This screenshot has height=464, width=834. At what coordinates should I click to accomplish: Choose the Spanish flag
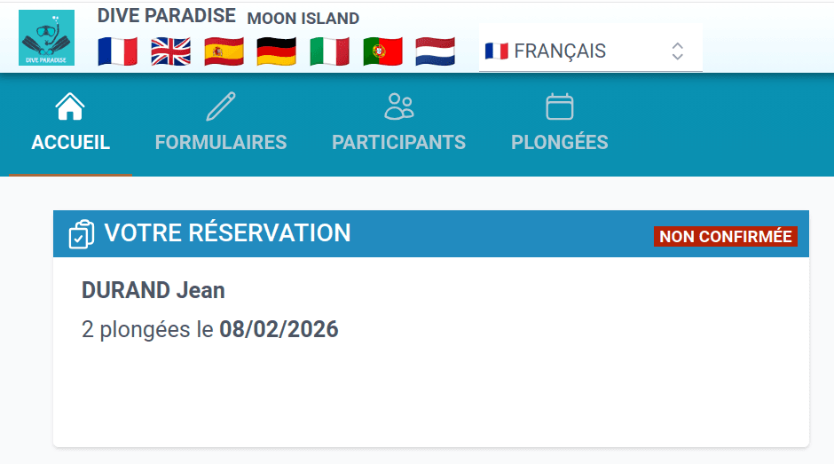pos(224,51)
